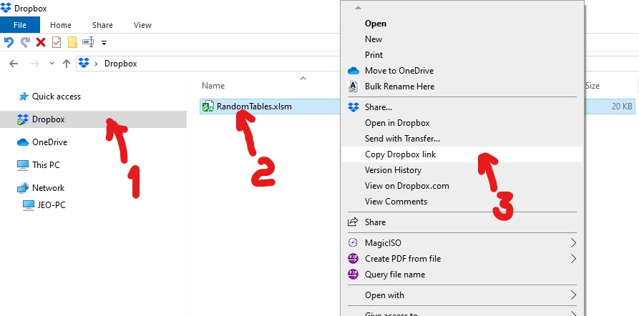
Task: Expand the address bar root chevron
Action: click(x=96, y=64)
